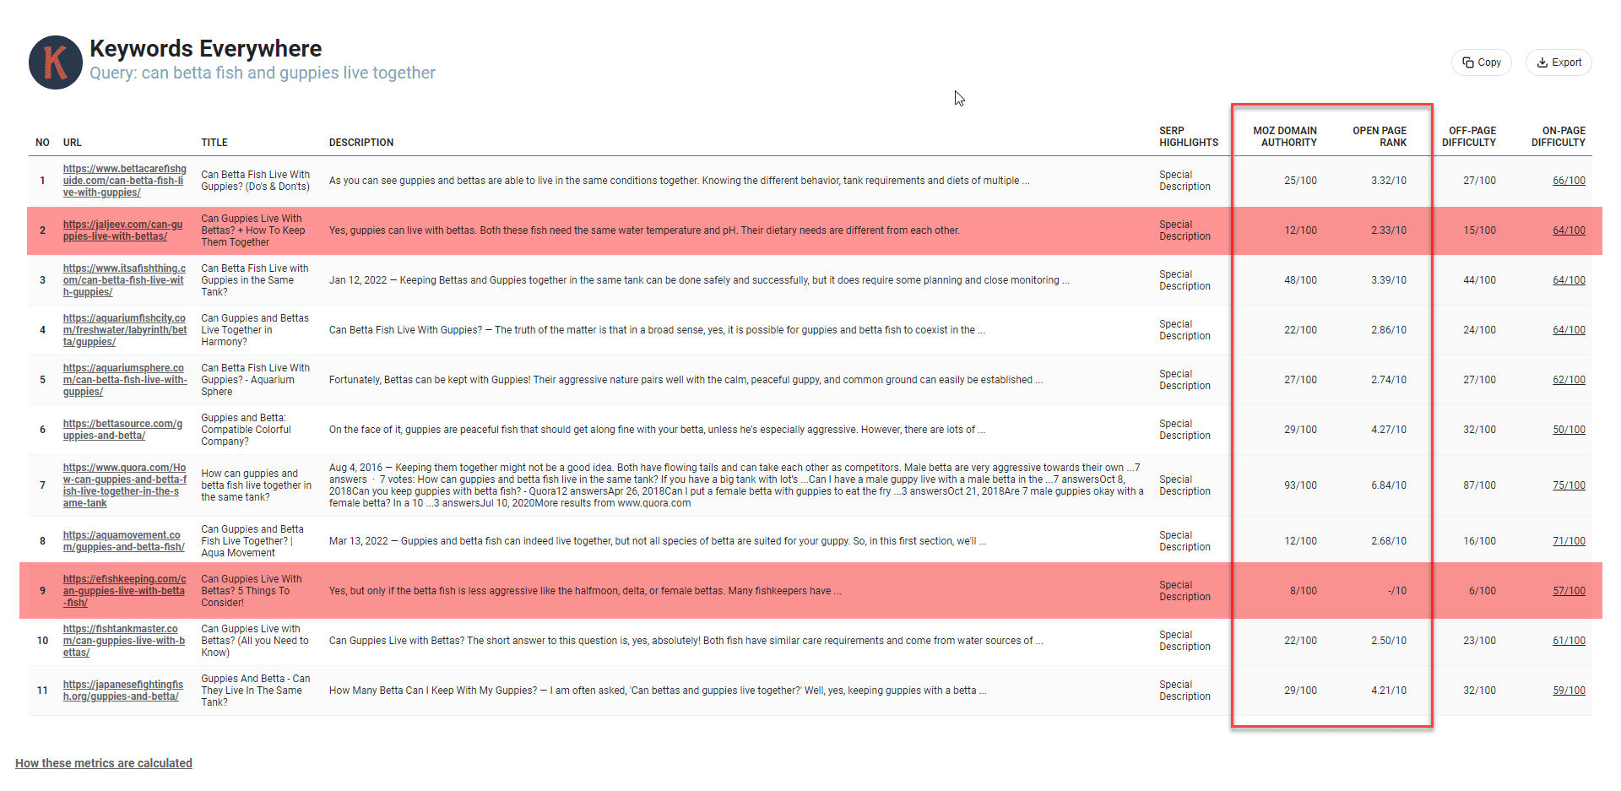Open the bettacarefishguide.com URL link
Viewport: 1621px width, 791px height.
tap(125, 181)
